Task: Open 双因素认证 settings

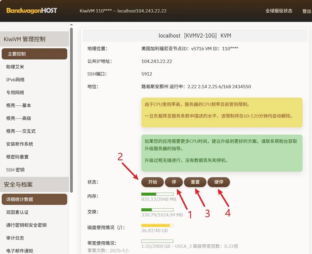Action: tap(17, 212)
